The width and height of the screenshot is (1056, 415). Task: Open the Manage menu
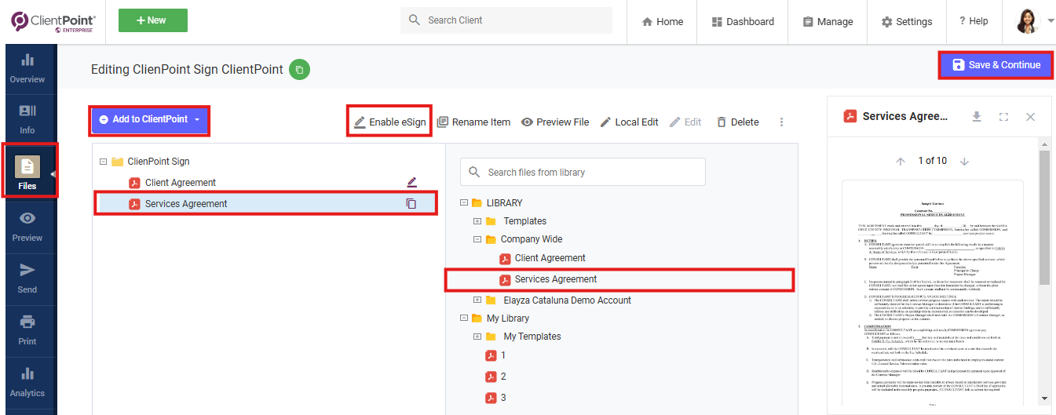pyautogui.click(x=828, y=21)
